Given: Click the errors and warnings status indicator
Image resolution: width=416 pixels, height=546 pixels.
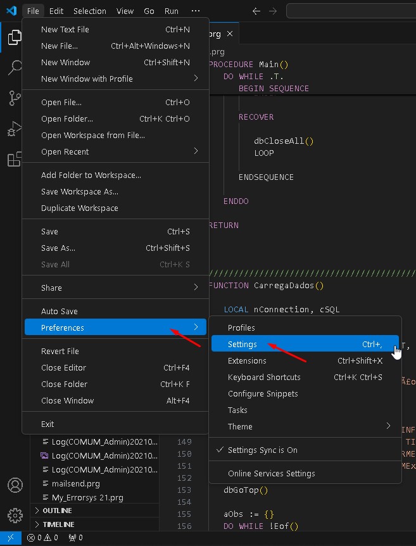Looking at the screenshot, I should tap(42, 538).
